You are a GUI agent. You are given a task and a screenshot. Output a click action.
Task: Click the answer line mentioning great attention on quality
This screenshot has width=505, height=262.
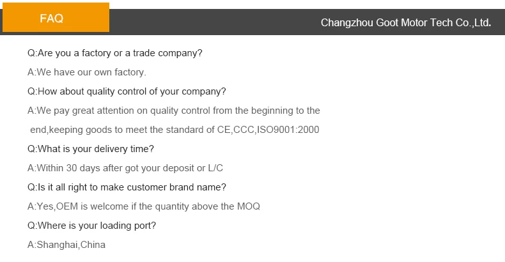pos(174,111)
